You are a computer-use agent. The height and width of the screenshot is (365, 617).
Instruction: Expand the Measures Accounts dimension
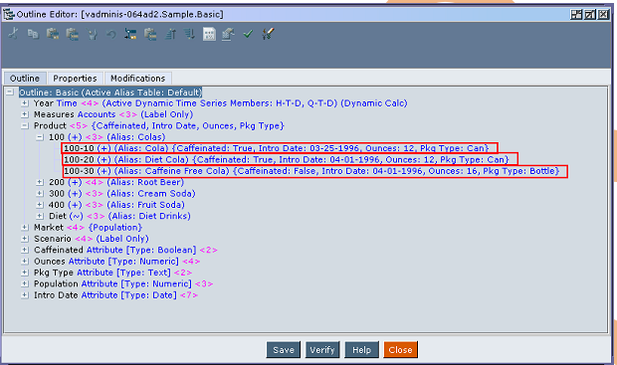pyautogui.click(x=25, y=114)
